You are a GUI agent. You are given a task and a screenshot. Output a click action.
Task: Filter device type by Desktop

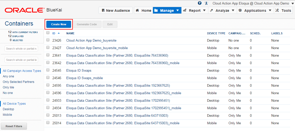[8, 109]
